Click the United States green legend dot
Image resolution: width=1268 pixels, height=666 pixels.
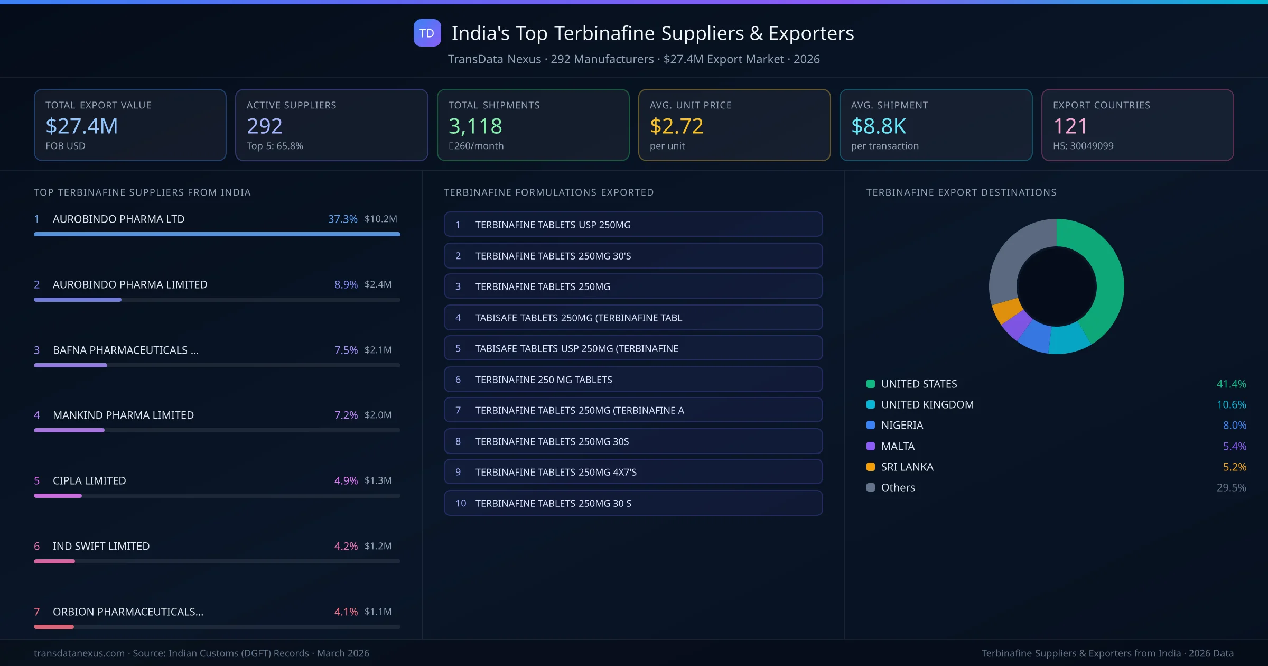(871, 384)
